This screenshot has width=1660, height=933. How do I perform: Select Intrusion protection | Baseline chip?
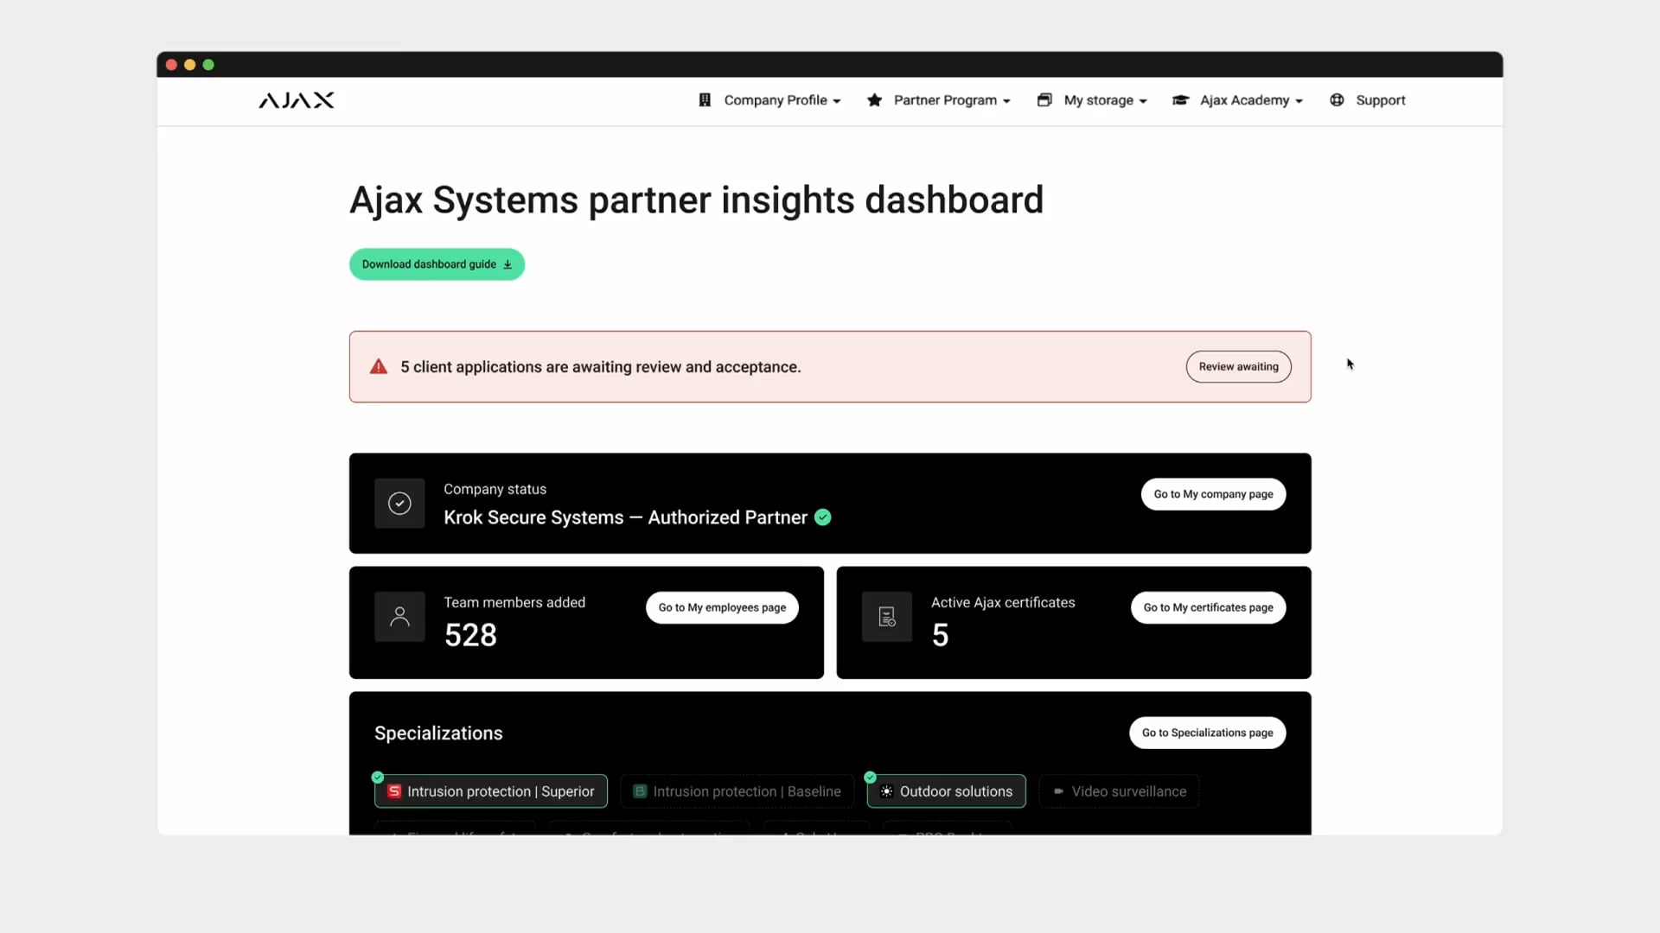[x=737, y=791]
